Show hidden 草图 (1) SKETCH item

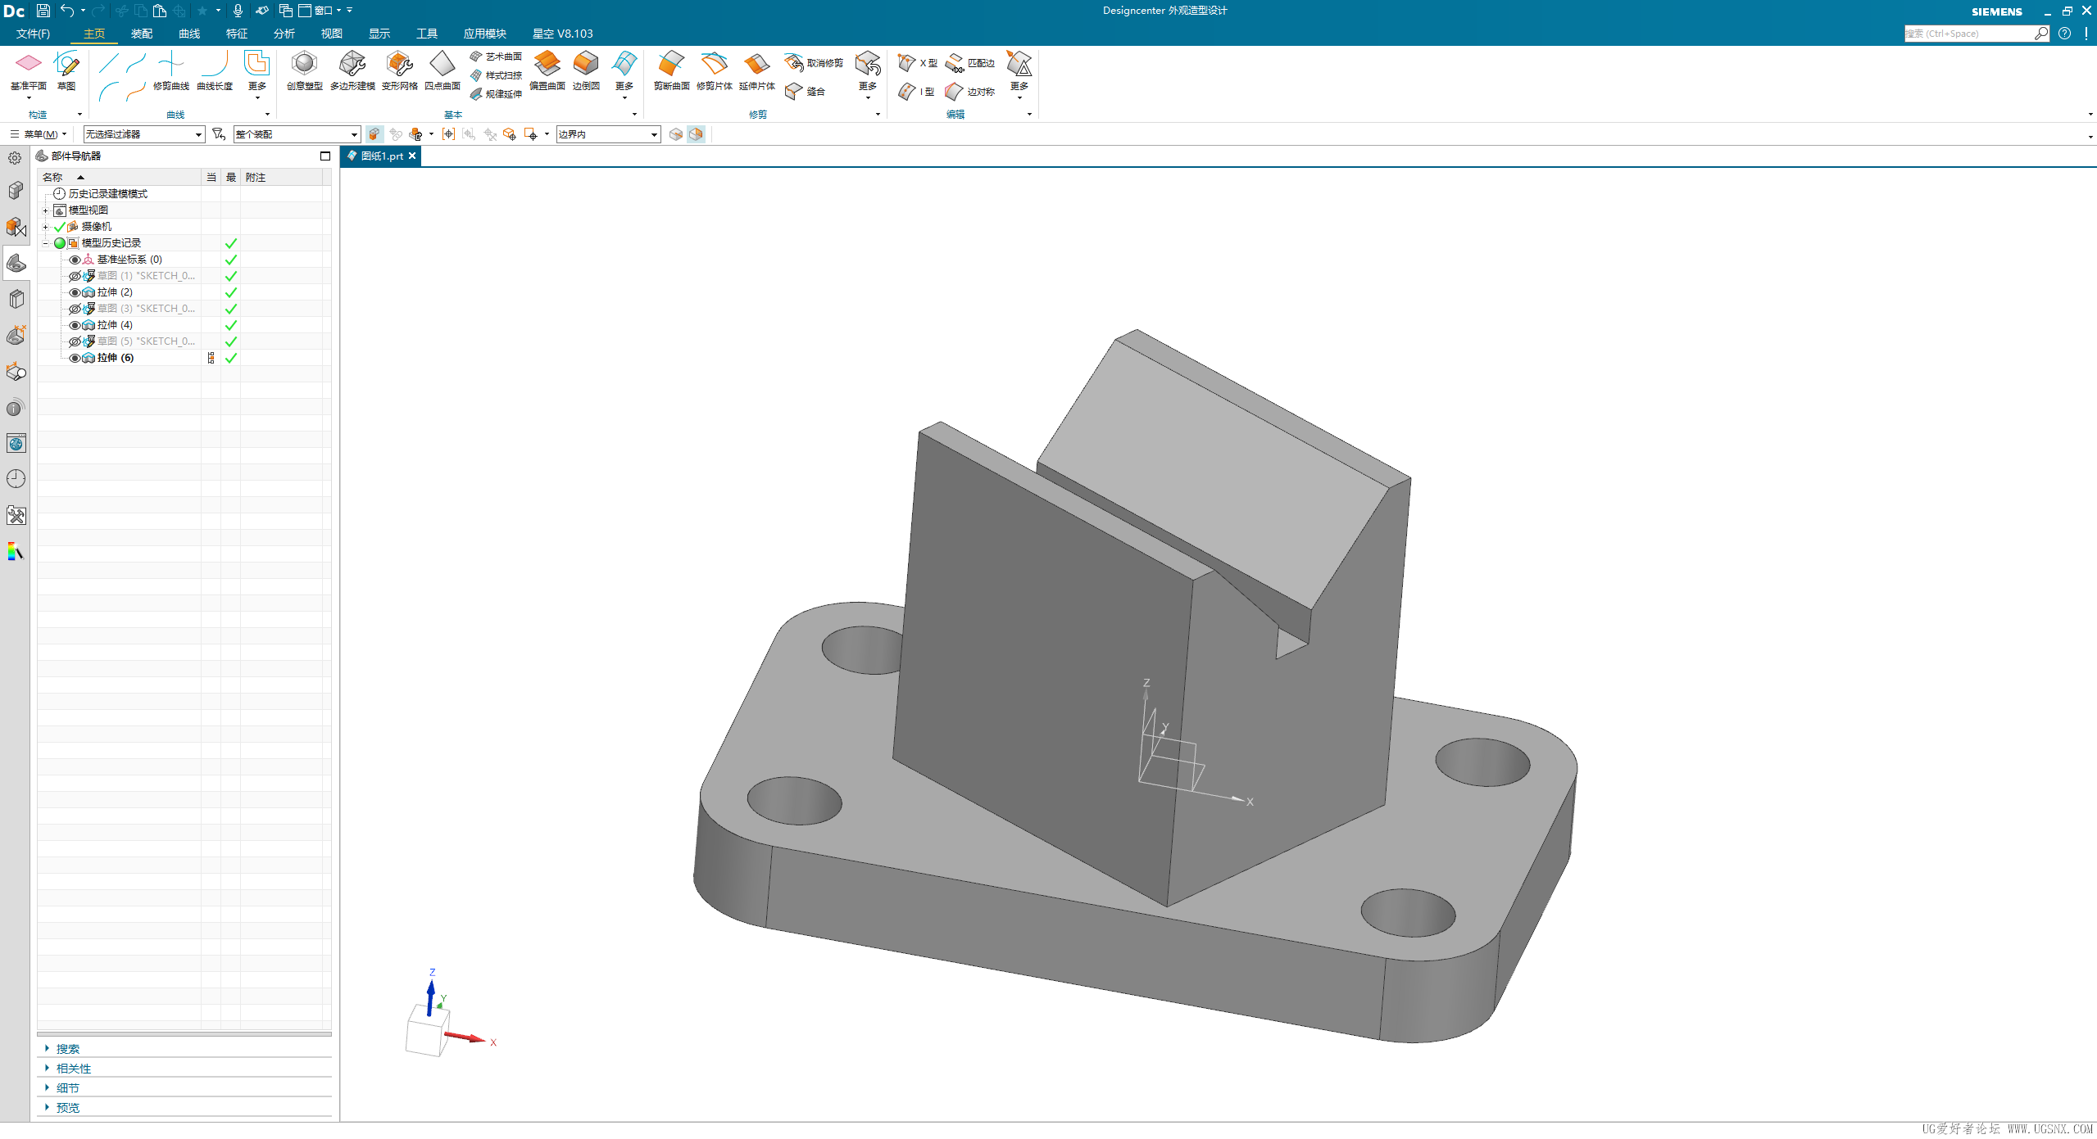[75, 276]
